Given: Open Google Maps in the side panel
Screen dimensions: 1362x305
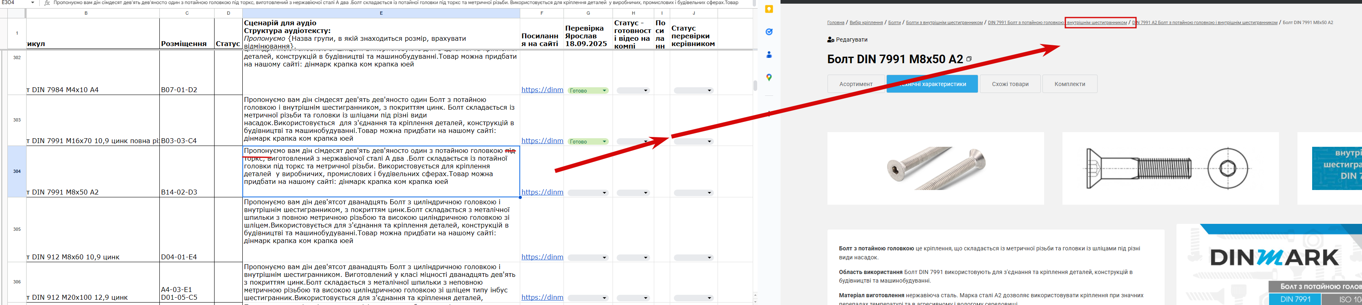Looking at the screenshot, I should [x=769, y=77].
